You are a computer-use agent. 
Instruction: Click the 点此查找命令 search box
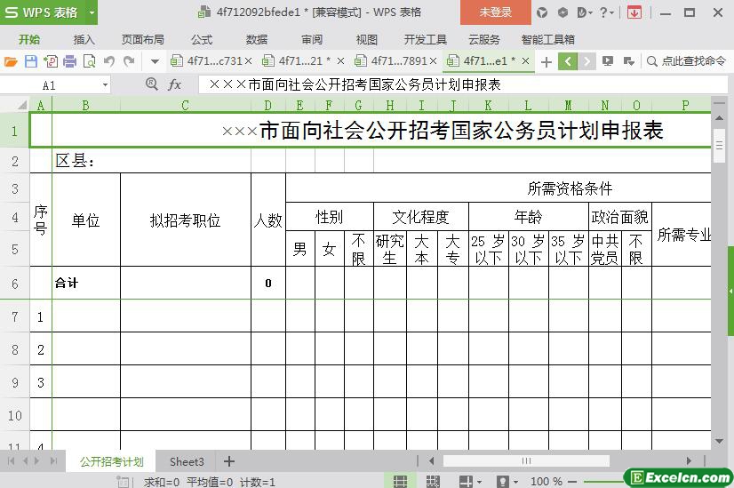point(687,60)
